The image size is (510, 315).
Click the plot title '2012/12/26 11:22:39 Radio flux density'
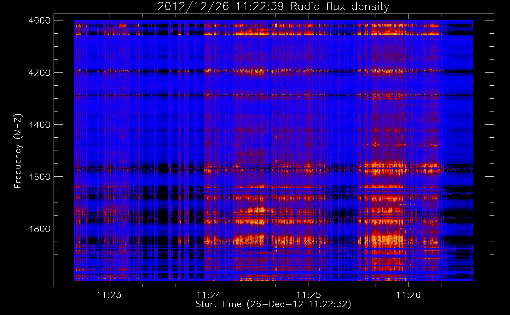pyautogui.click(x=273, y=7)
